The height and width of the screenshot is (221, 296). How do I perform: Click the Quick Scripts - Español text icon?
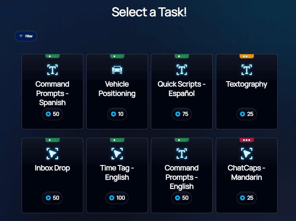(182, 70)
